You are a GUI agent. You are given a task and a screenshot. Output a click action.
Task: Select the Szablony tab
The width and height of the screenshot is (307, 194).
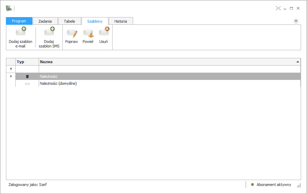95,21
